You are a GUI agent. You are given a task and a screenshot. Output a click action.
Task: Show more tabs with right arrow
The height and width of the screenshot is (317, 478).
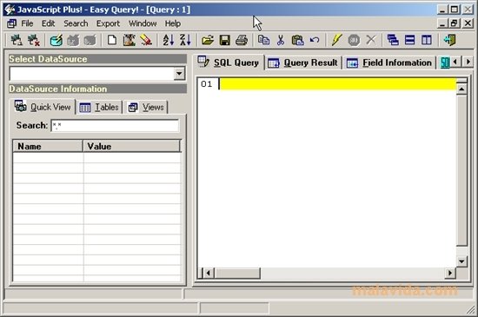pyautogui.click(x=468, y=62)
